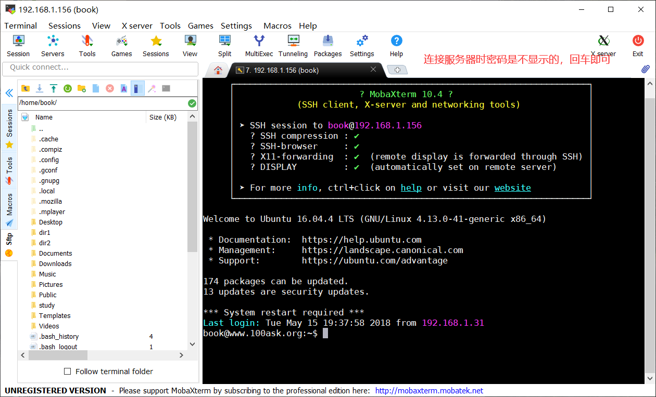Open the Tools toolbar button
Image resolution: width=656 pixels, height=397 pixels.
tap(87, 46)
